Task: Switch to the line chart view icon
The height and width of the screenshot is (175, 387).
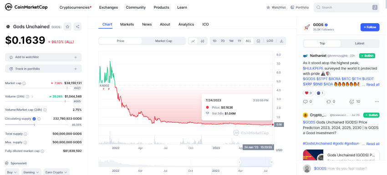Action: [193, 41]
